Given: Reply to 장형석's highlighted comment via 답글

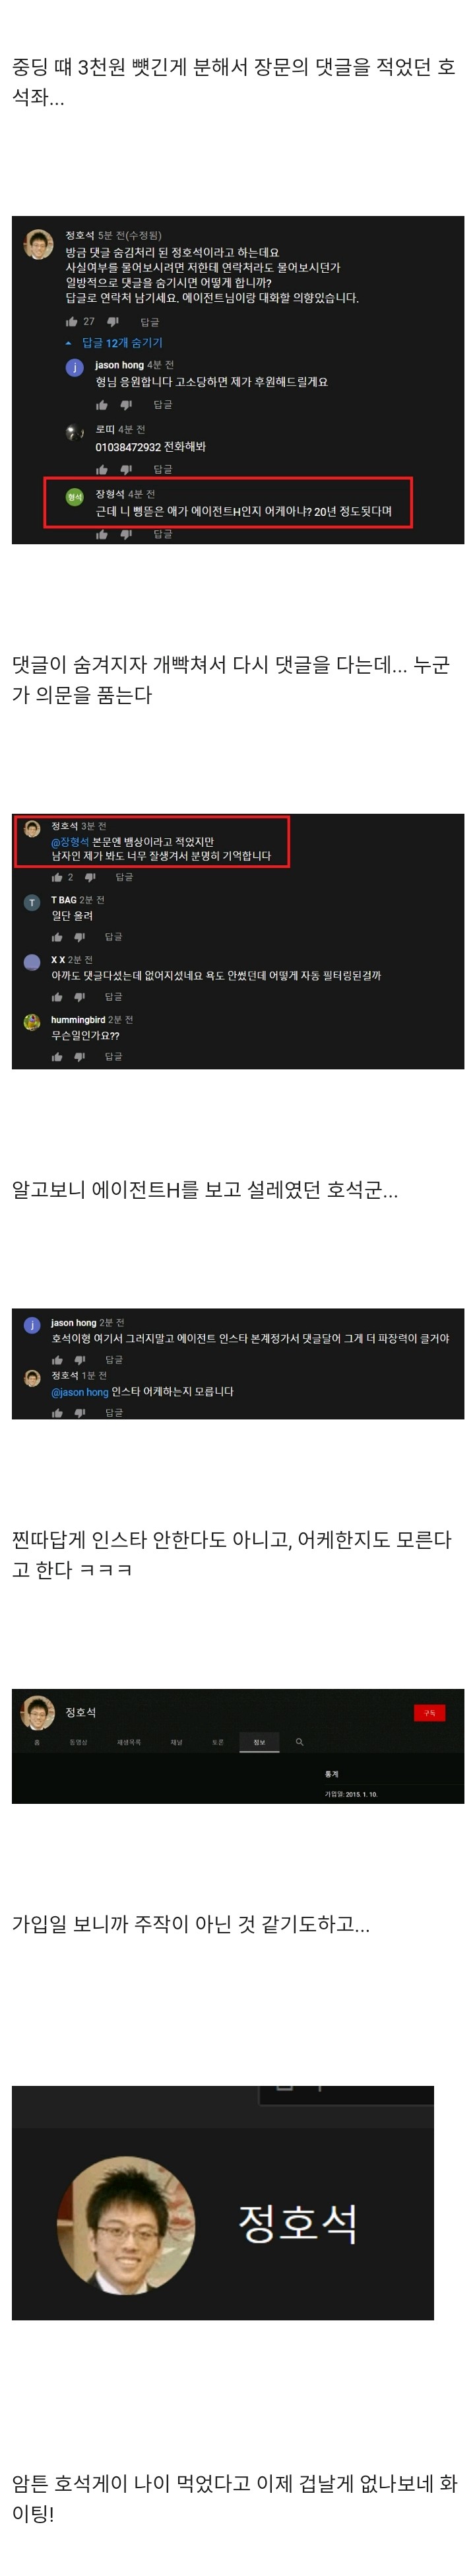Looking at the screenshot, I should tap(163, 534).
